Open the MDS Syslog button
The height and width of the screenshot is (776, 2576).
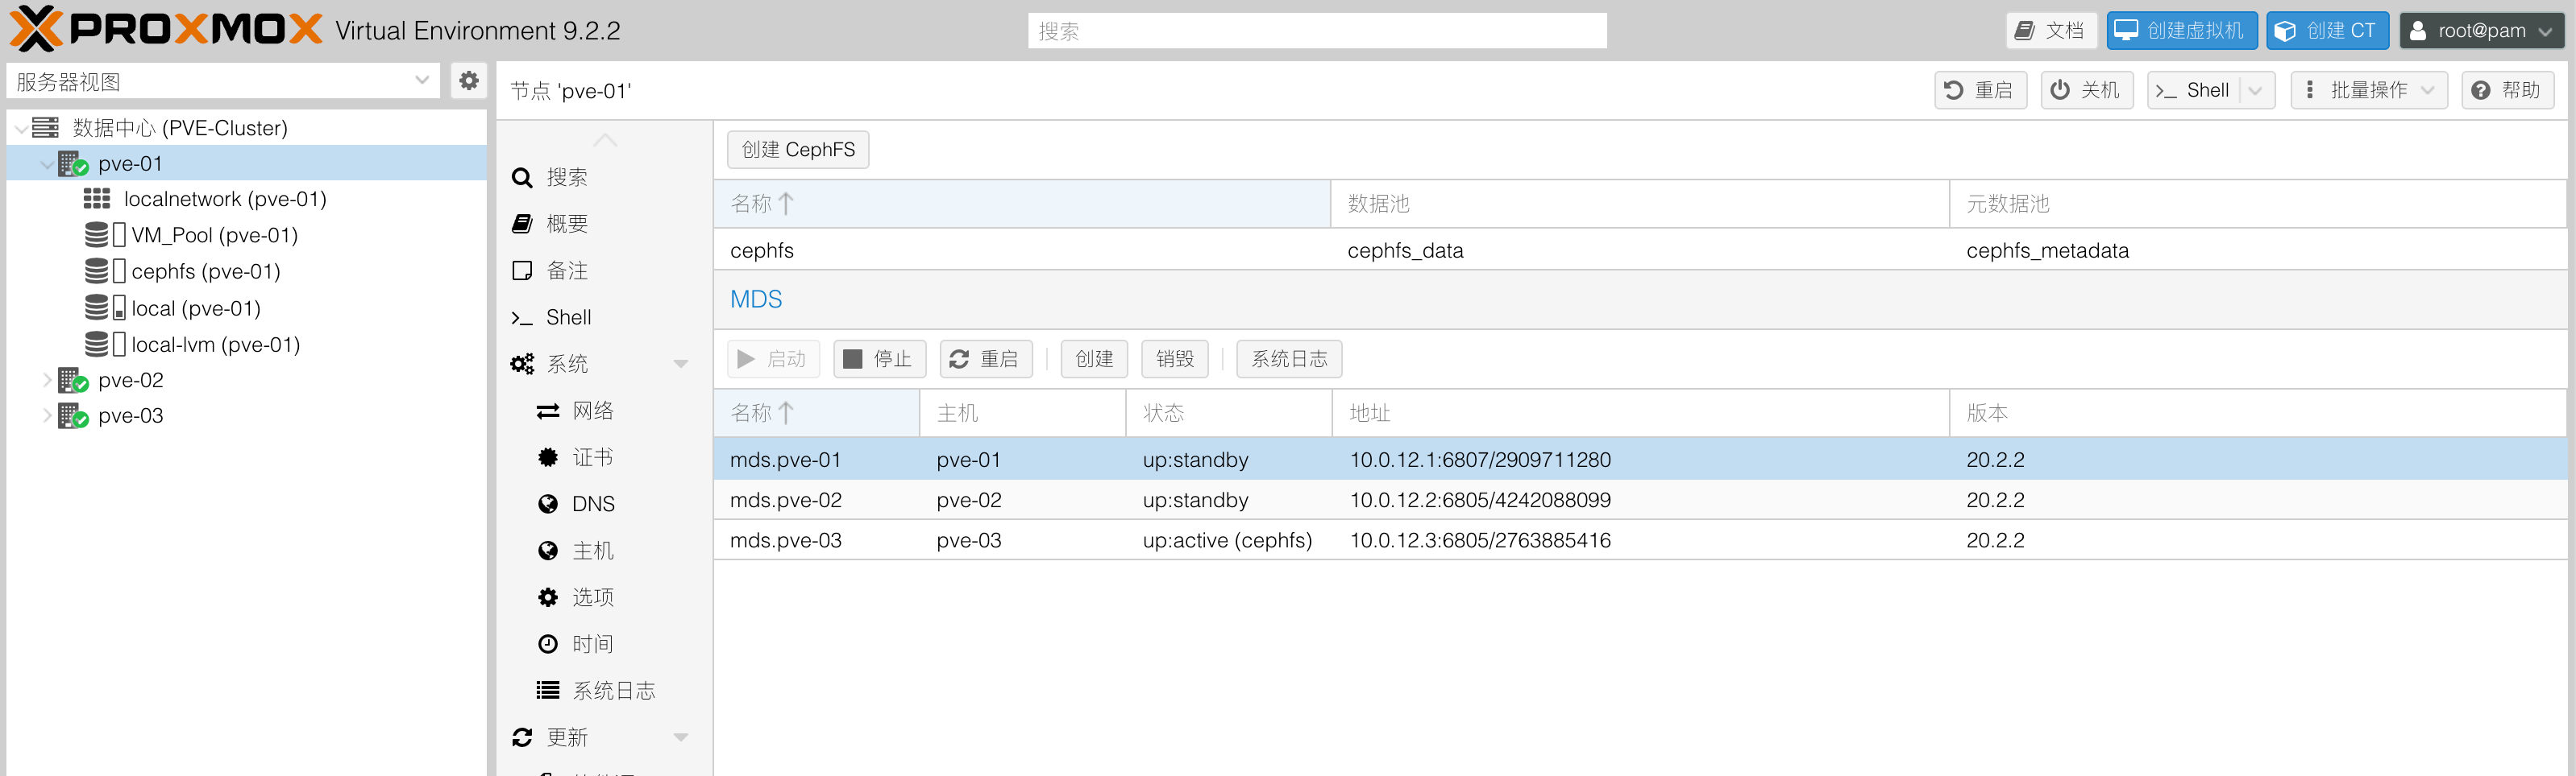click(x=1289, y=358)
